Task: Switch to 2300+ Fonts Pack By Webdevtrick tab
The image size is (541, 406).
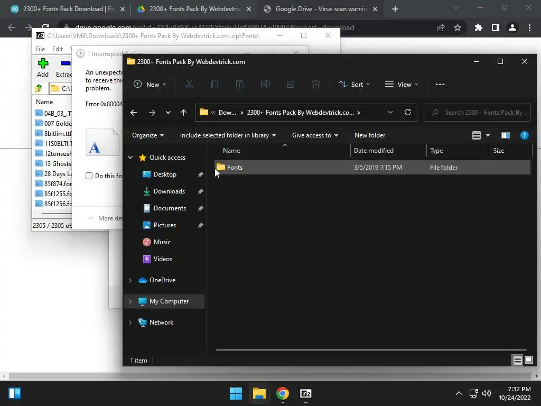Action: [x=193, y=9]
